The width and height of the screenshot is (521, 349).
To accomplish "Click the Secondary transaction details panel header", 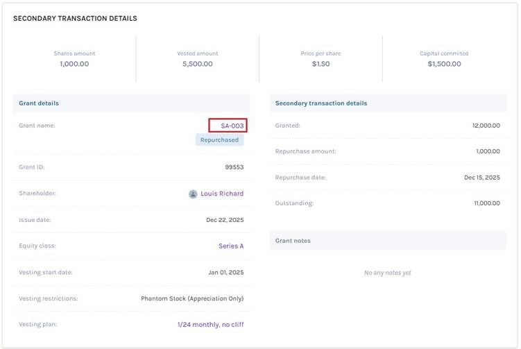I will 388,103.
